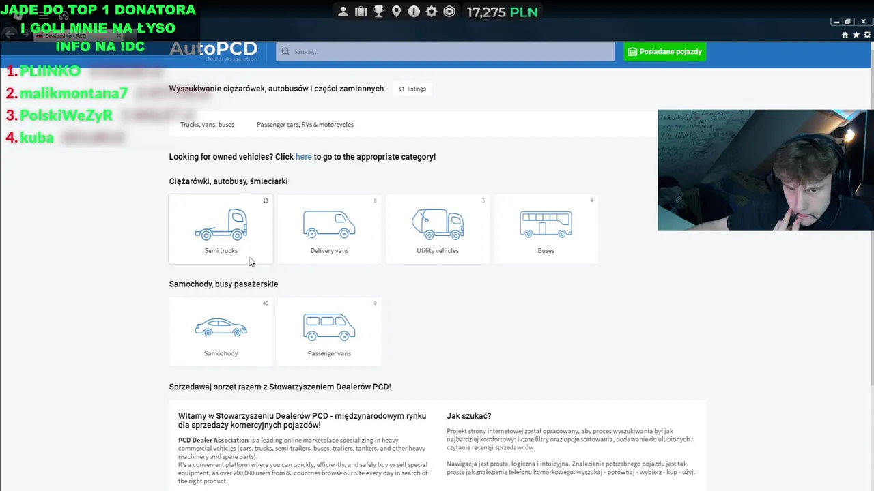Click the Passenger vans icon

coord(329,327)
